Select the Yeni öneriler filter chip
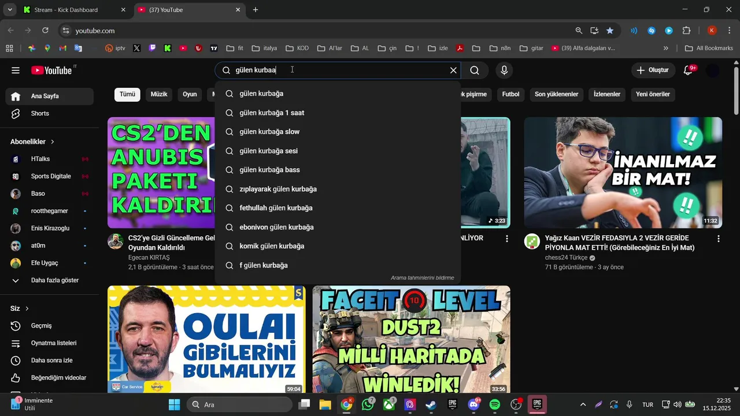This screenshot has width=740, height=416. click(x=653, y=94)
